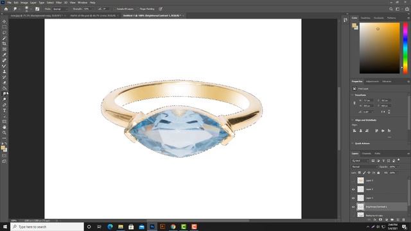Collapse the Transform section
411x231 pixels.
click(353, 95)
